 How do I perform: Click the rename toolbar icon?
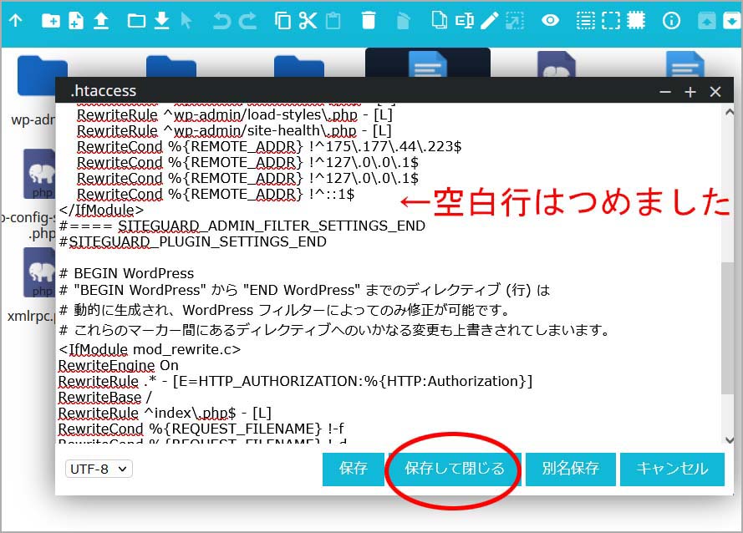click(465, 20)
